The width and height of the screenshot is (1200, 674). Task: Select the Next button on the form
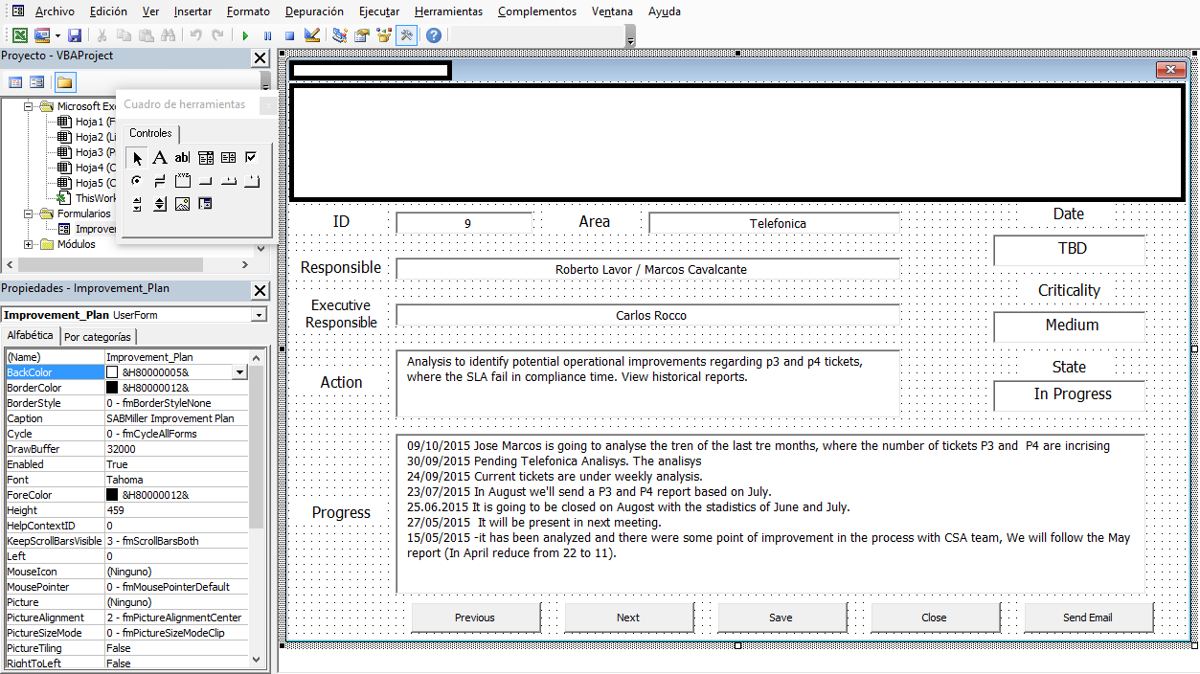click(x=629, y=618)
